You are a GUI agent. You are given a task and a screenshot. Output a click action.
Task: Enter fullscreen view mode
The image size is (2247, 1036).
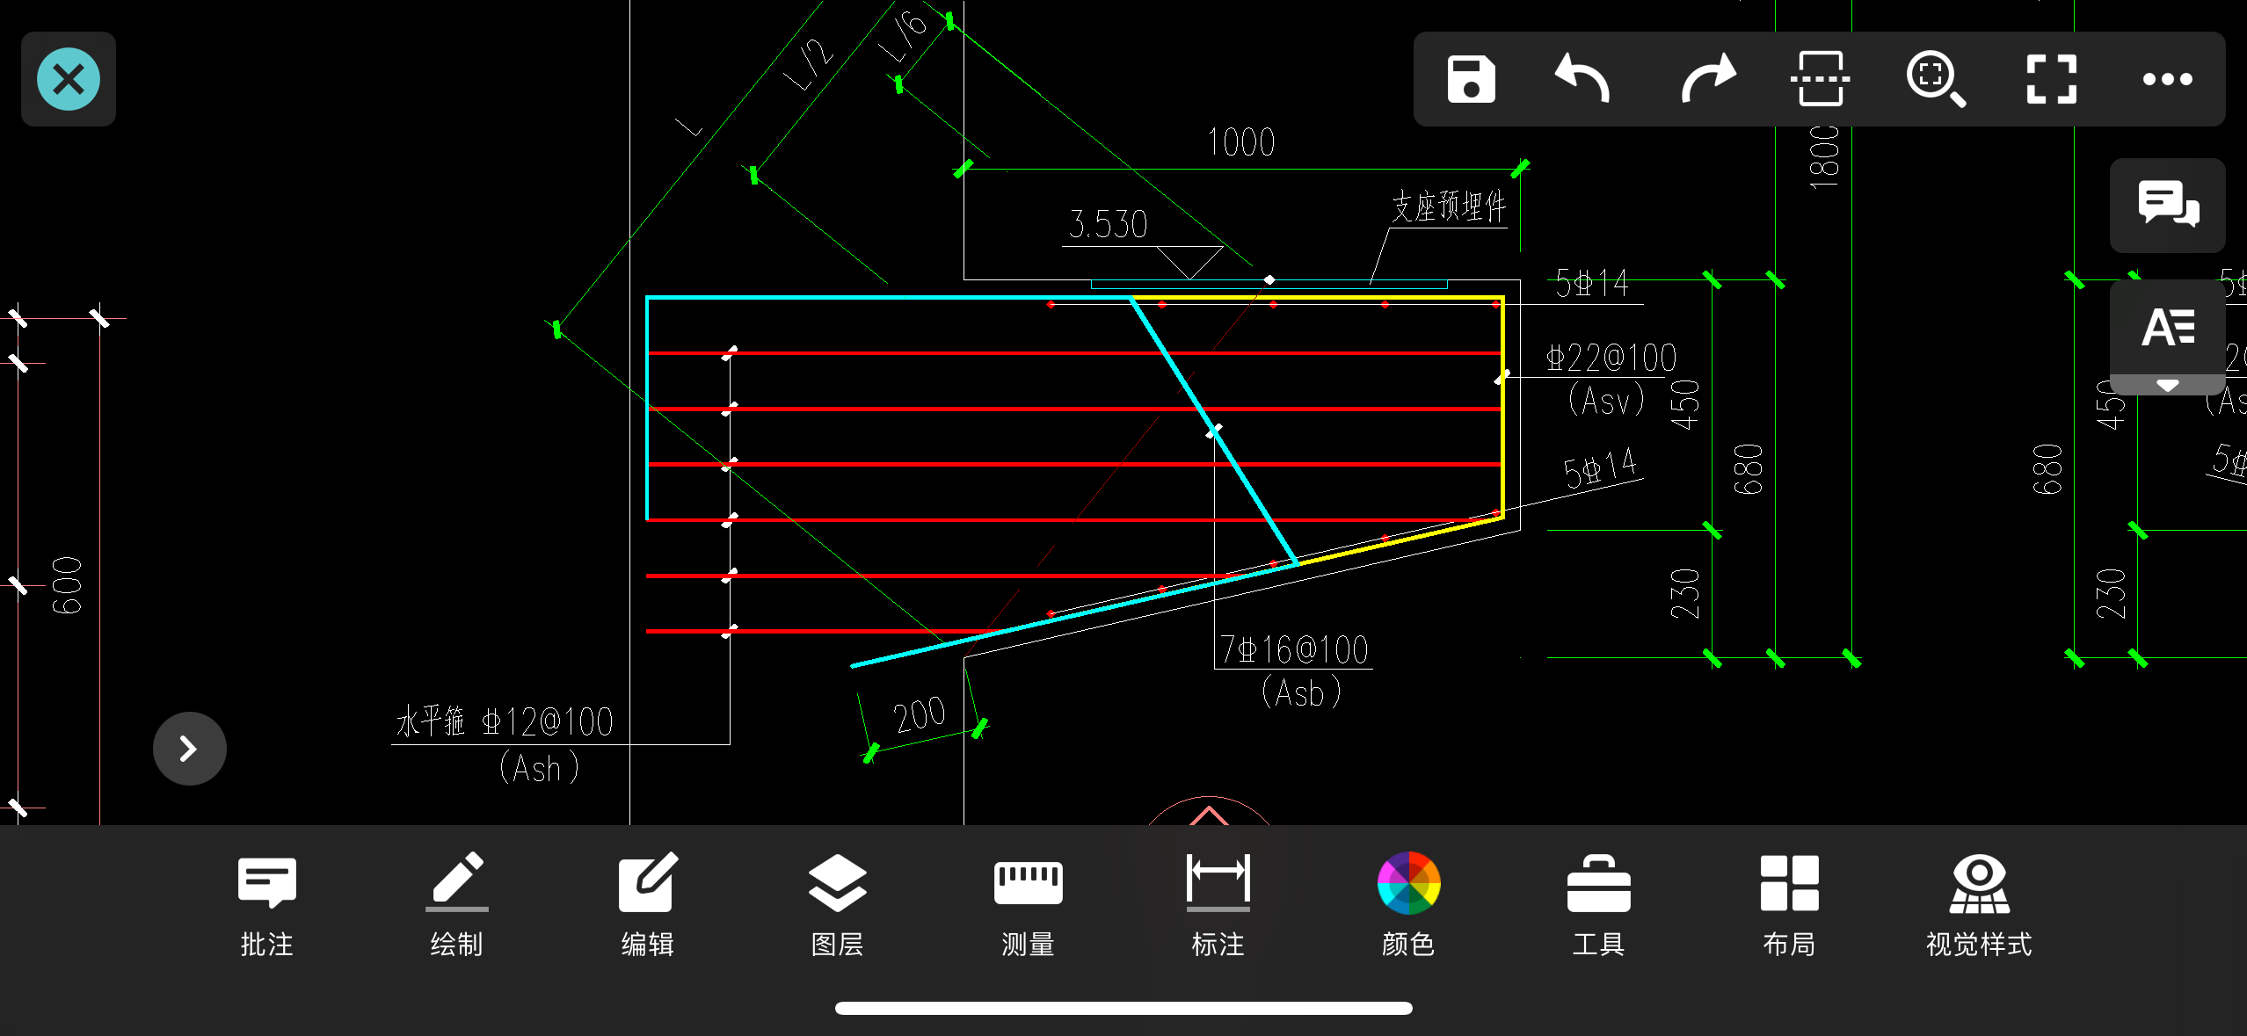click(2052, 79)
